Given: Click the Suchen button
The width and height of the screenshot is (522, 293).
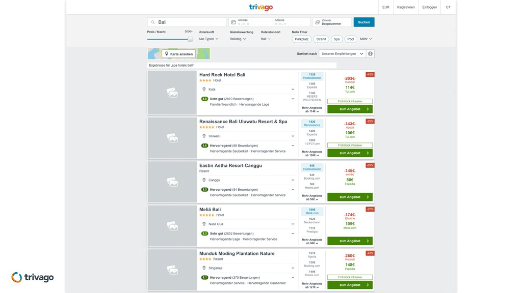Looking at the screenshot, I should (x=364, y=22).
